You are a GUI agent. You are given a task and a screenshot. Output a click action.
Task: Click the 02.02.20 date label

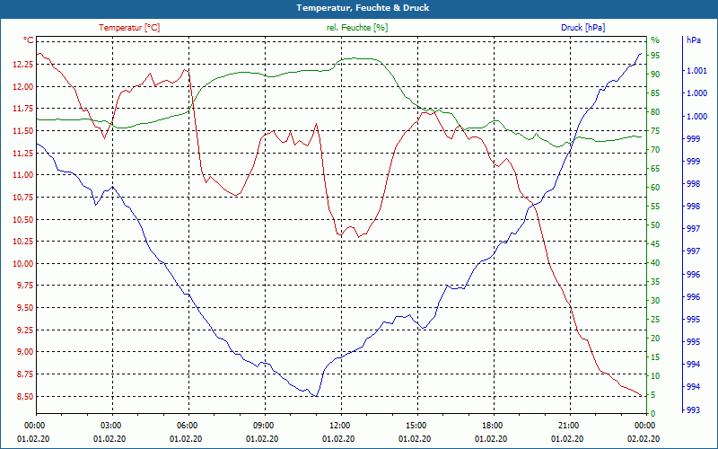[644, 439]
